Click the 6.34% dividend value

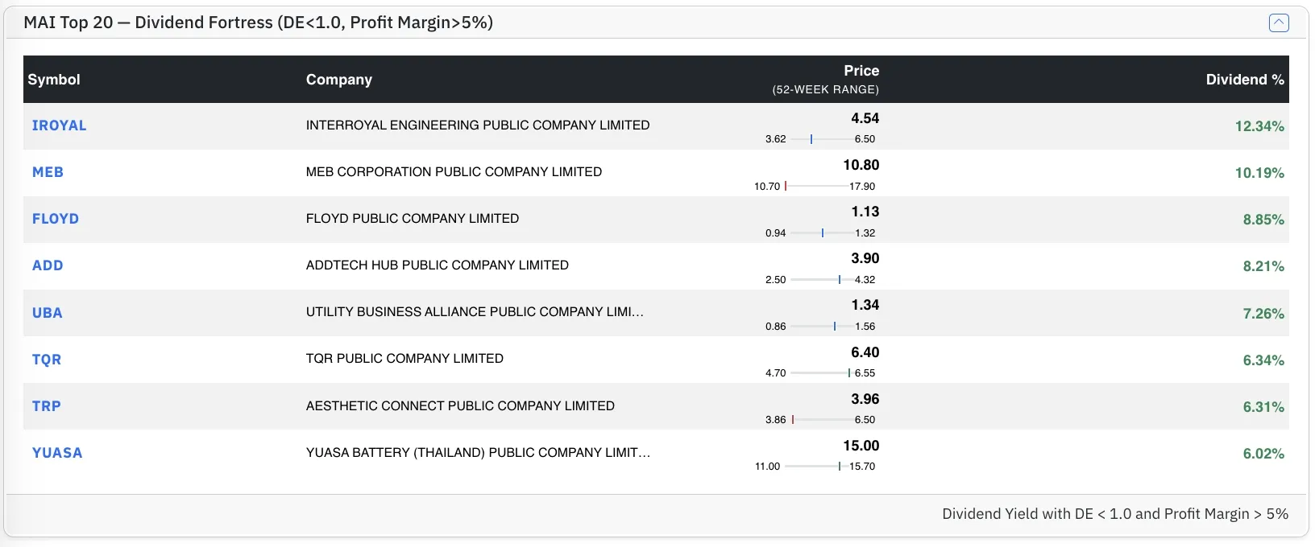pos(1263,360)
